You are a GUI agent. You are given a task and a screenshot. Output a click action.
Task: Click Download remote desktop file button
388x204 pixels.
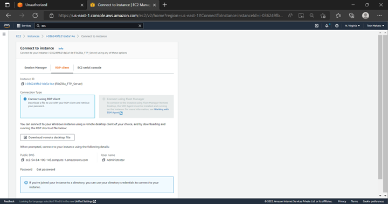coord(47,137)
